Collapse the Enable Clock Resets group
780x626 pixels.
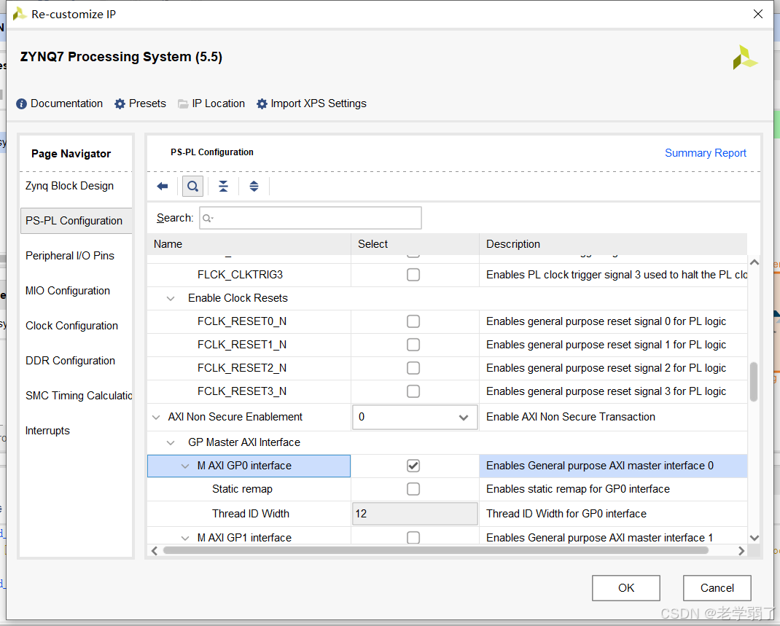tap(171, 299)
